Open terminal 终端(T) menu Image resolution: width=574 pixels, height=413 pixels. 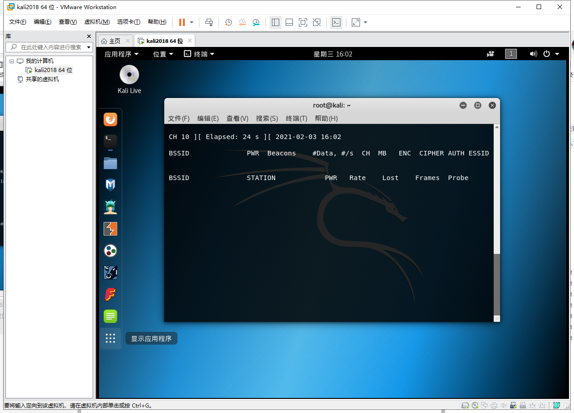297,119
